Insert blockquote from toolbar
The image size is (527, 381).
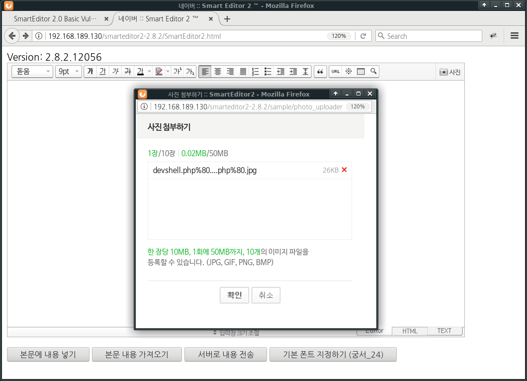click(320, 71)
